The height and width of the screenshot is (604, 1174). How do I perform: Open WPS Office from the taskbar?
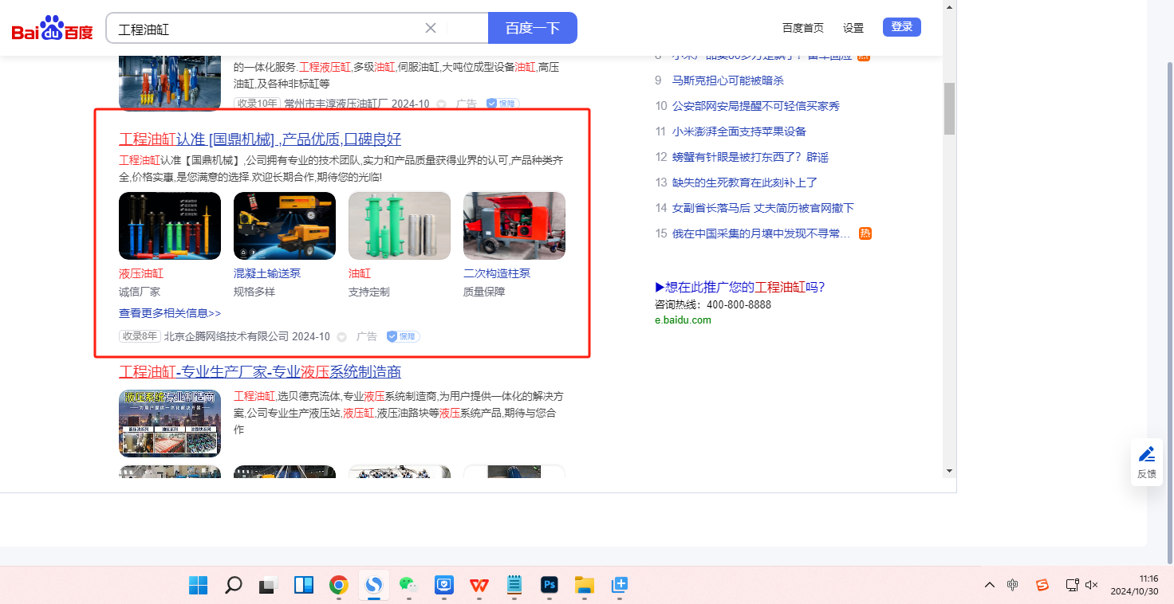click(x=479, y=586)
